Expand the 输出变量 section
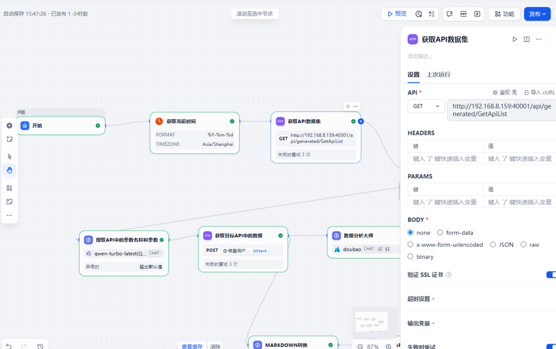 pyautogui.click(x=421, y=323)
